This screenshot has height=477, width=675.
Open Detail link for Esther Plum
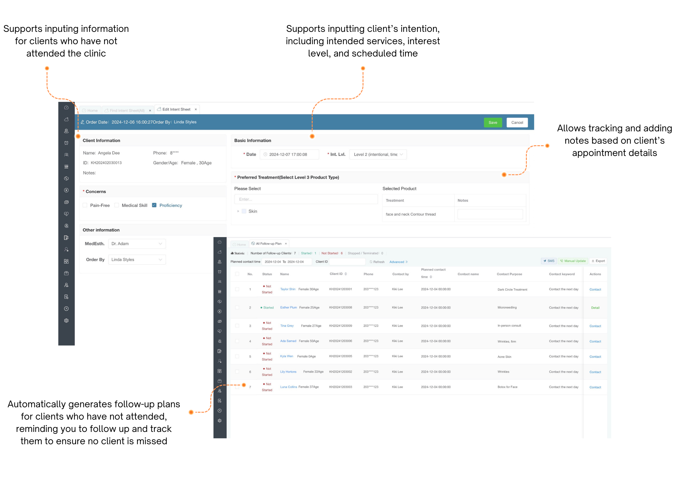(x=595, y=308)
